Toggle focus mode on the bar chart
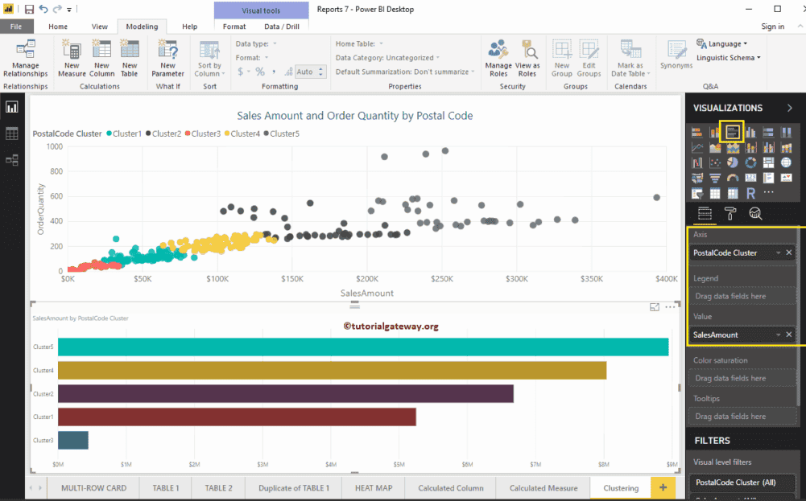806x501 pixels. tap(654, 307)
